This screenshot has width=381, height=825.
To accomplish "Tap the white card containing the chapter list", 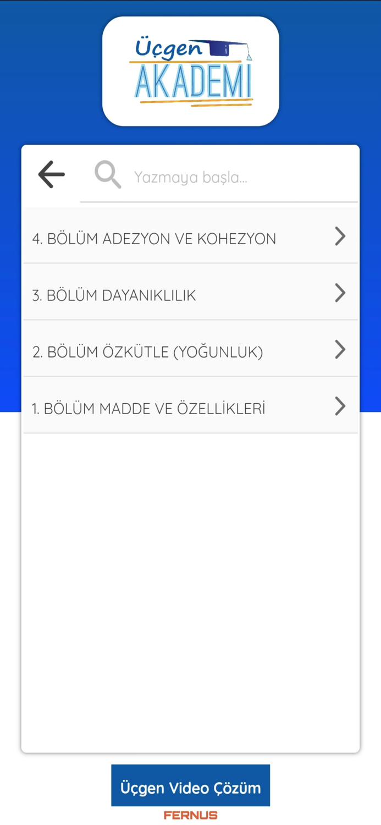I will pos(190,577).
